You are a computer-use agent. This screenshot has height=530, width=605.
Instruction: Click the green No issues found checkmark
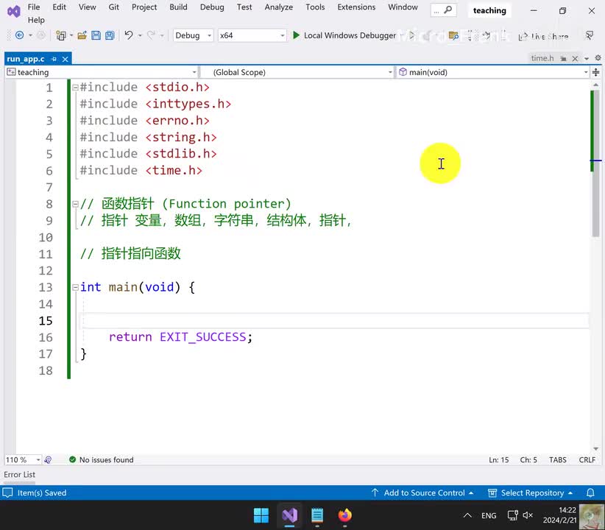point(72,459)
